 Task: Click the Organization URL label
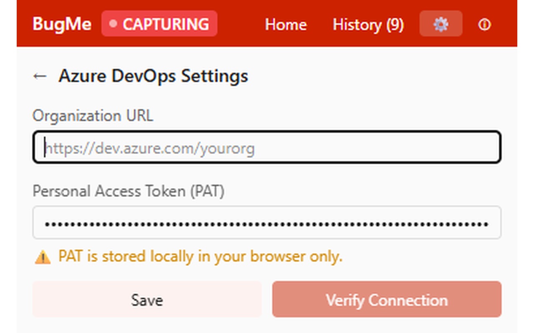(93, 116)
